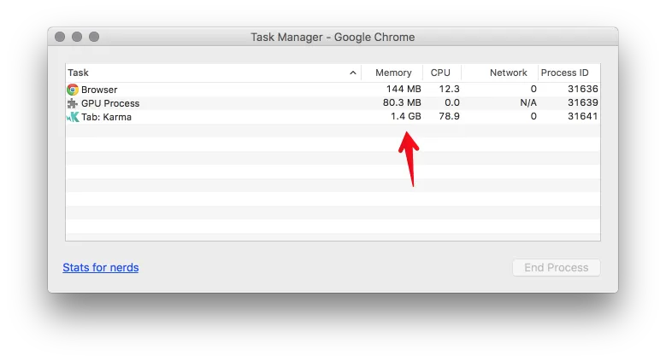Sort processes by CPU column
666x361 pixels.
(440, 73)
